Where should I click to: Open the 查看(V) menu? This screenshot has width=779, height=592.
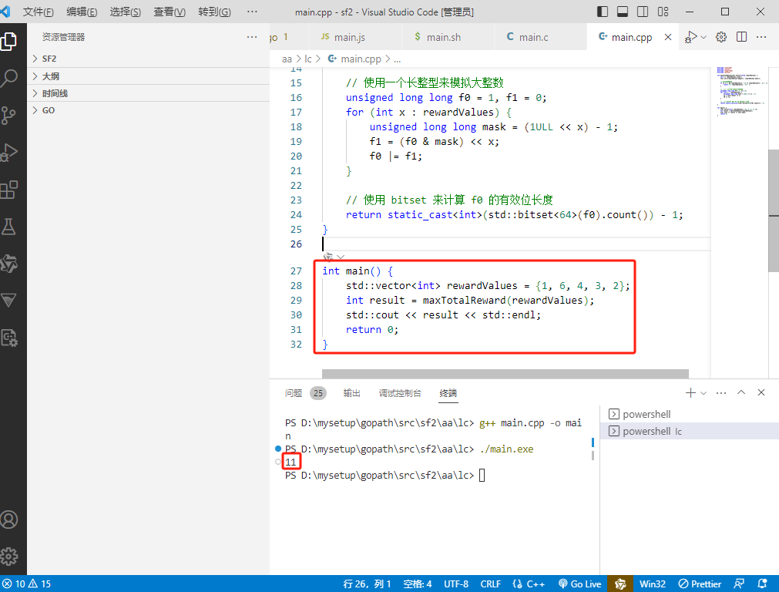click(x=170, y=12)
